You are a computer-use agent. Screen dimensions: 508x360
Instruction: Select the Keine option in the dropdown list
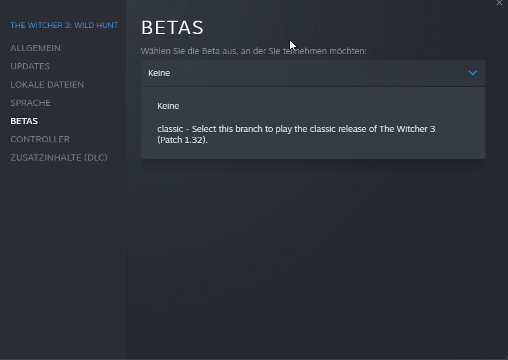point(168,106)
